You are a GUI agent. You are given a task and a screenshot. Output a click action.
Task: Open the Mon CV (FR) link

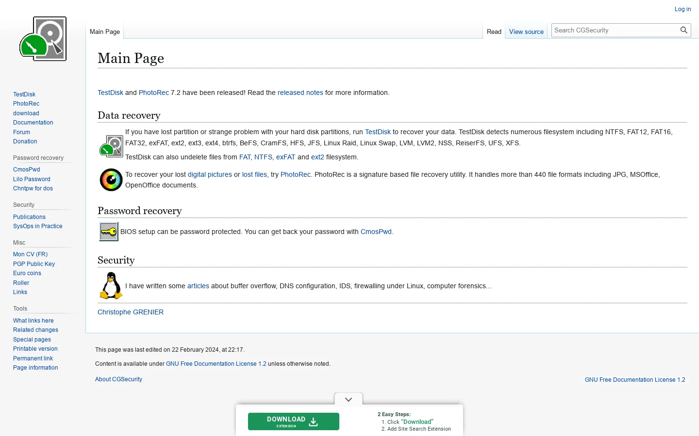click(31, 254)
